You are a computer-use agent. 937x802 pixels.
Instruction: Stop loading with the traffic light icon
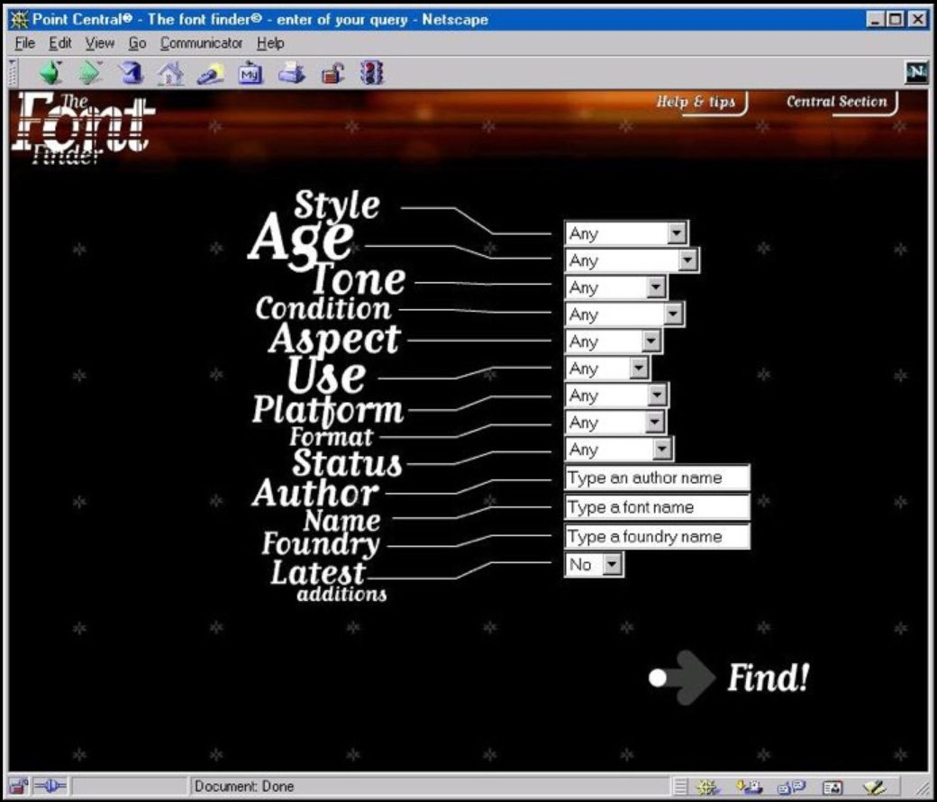[x=371, y=73]
